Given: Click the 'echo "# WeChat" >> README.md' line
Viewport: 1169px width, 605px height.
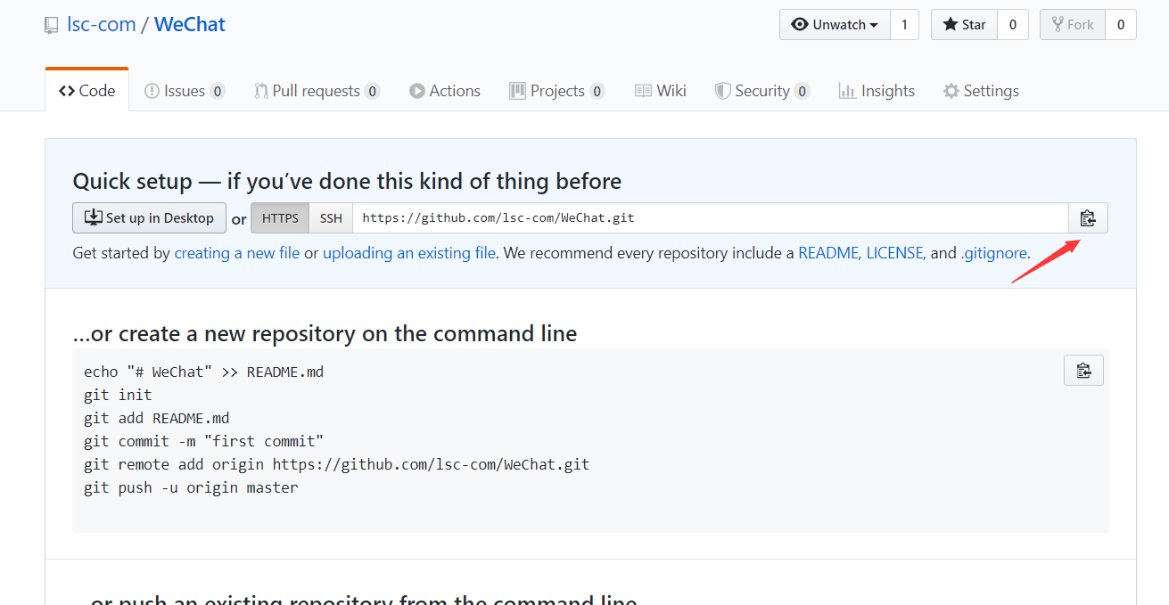Looking at the screenshot, I should [203, 372].
